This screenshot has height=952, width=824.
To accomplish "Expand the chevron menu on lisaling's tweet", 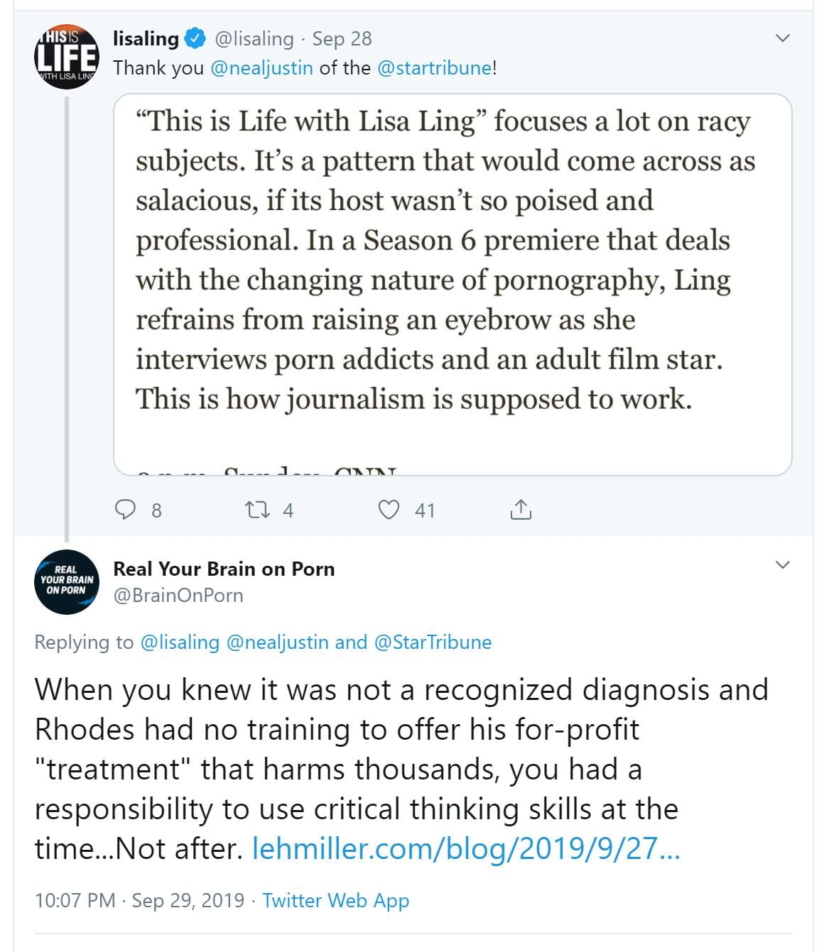I will [x=782, y=38].
